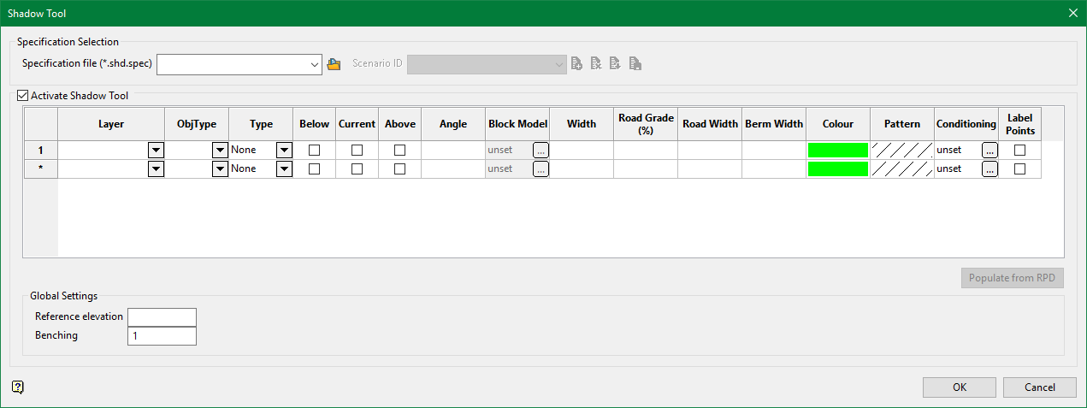Close the Shadow Tool dialog
This screenshot has height=408, width=1087.
(x=1072, y=13)
